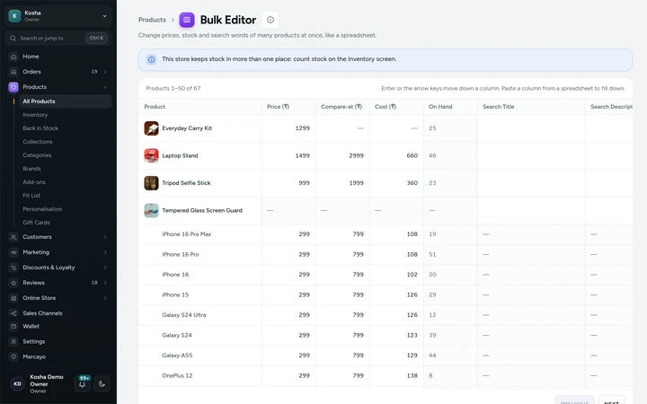Click the Mercayo icon in sidebar
647x404 pixels.
tap(13, 356)
